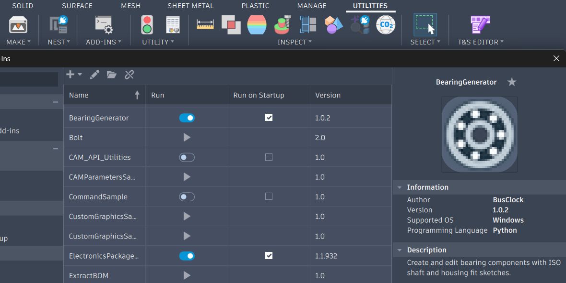Click the Version column header
Viewport: 566px width, 283px height.
point(351,95)
